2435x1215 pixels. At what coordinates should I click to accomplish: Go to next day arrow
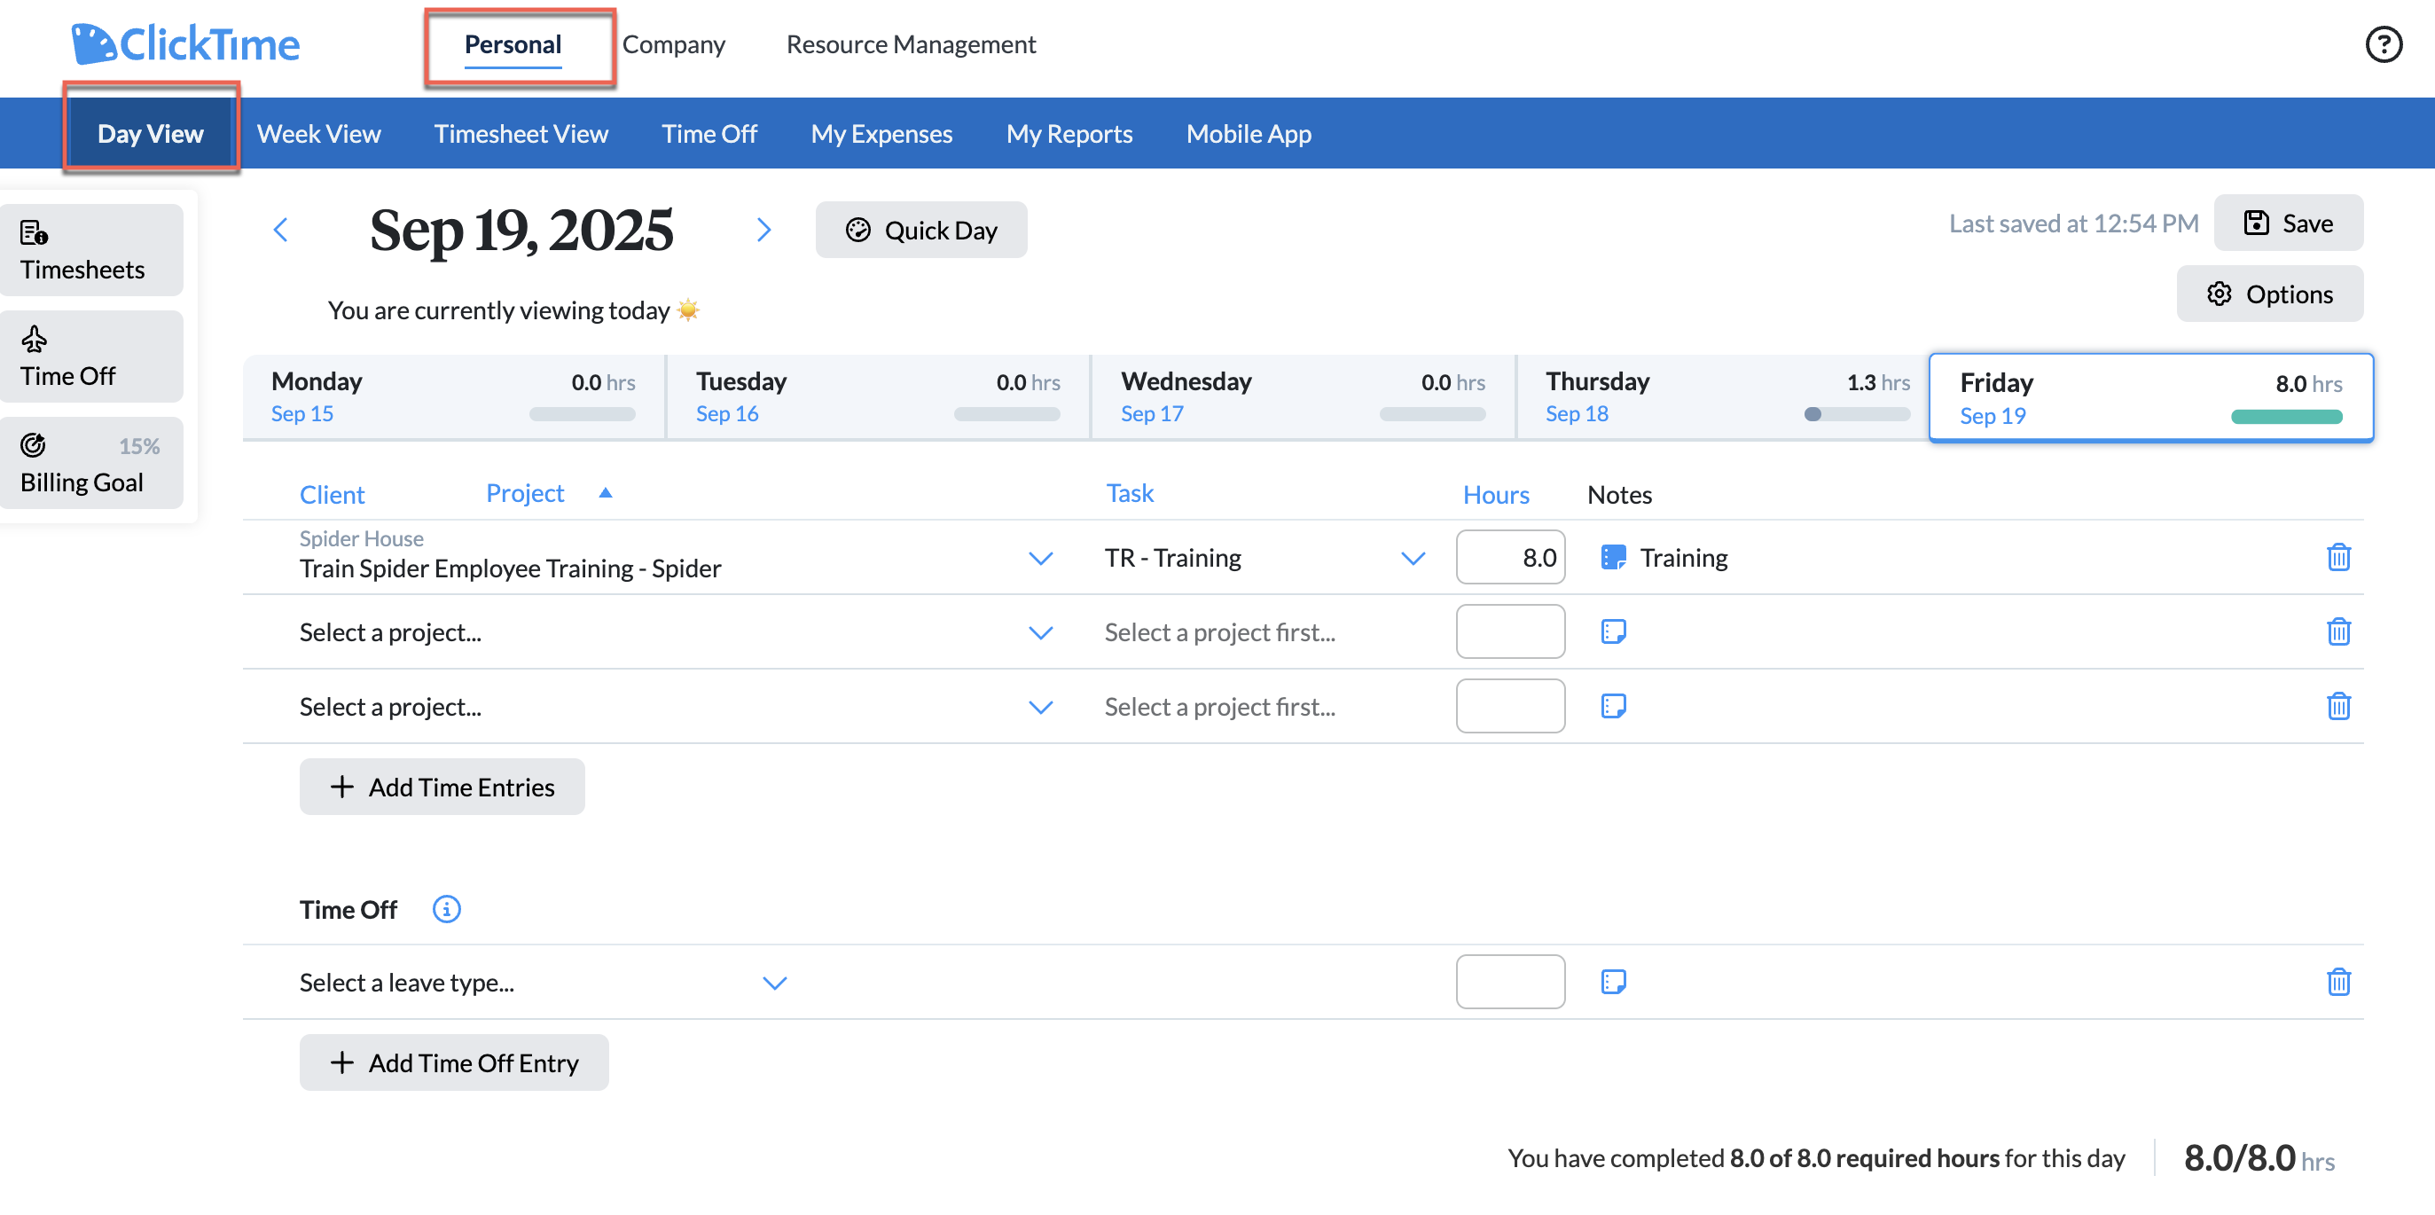763,230
